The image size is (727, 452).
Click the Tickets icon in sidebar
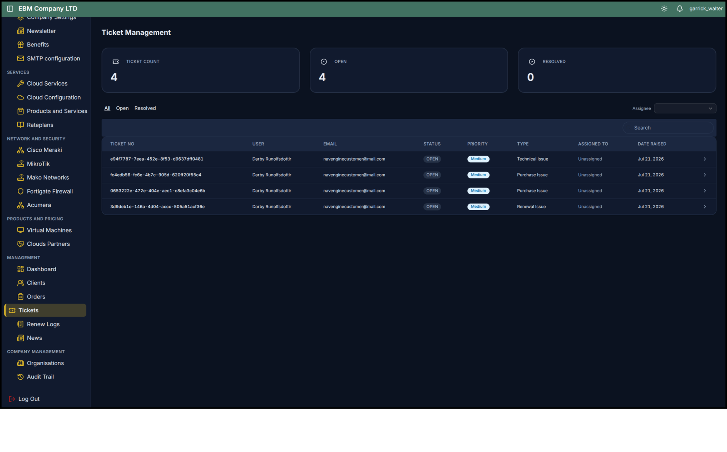(x=12, y=310)
